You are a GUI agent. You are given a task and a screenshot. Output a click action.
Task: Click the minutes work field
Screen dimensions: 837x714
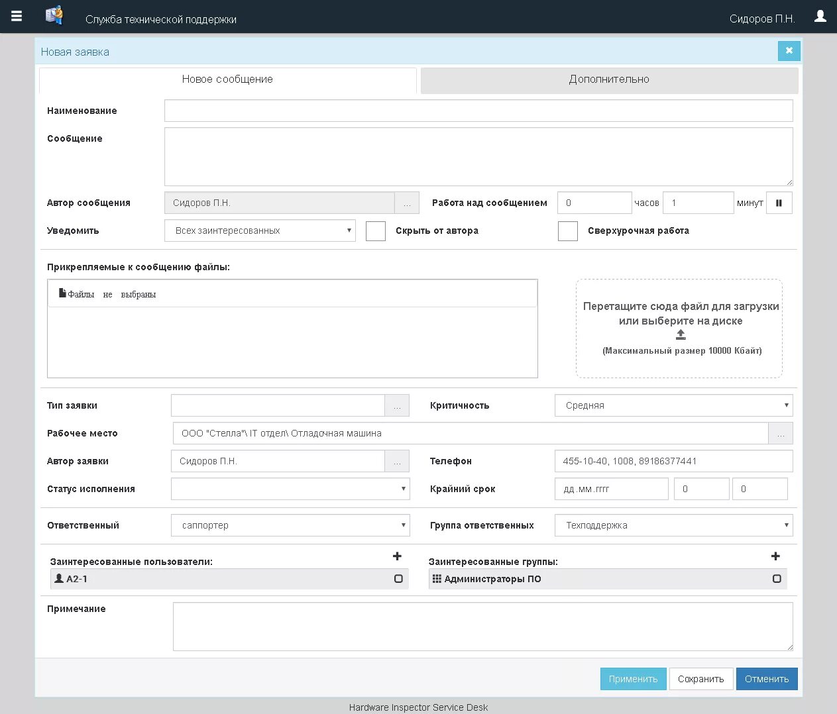[x=698, y=203]
